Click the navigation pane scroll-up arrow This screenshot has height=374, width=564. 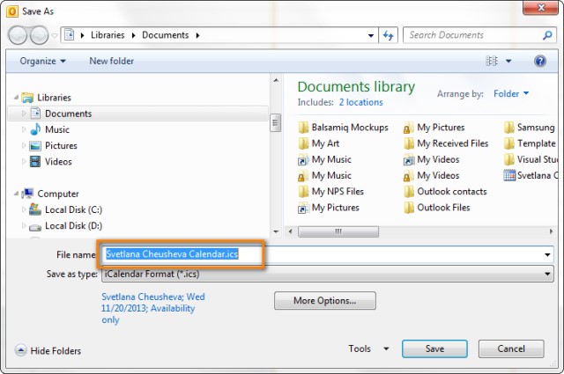pyautogui.click(x=276, y=80)
